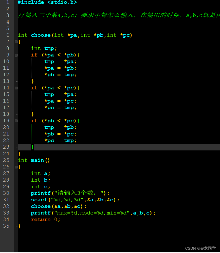Image resolution: width=220 pixels, height=253 pixels.
Task: Click line number 6 in the gutter
Action: [8, 35]
